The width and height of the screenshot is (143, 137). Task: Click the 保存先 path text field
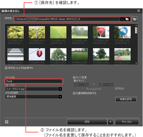[x=67, y=19]
